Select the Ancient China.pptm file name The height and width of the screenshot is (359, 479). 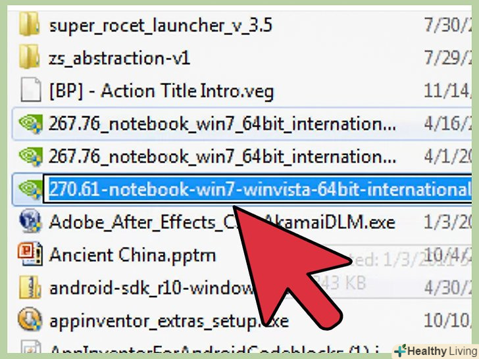[x=133, y=255]
